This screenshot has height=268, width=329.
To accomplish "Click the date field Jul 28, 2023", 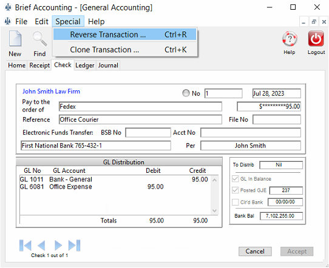I will [277, 93].
